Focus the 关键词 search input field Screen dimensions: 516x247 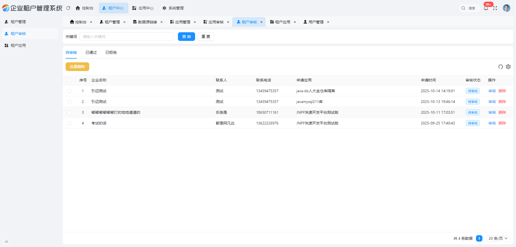(x=126, y=37)
